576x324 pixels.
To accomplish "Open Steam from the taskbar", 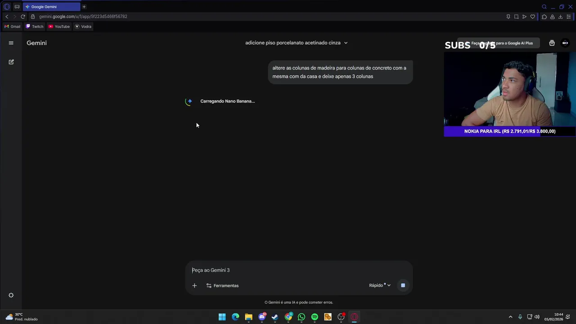I will pyautogui.click(x=275, y=317).
